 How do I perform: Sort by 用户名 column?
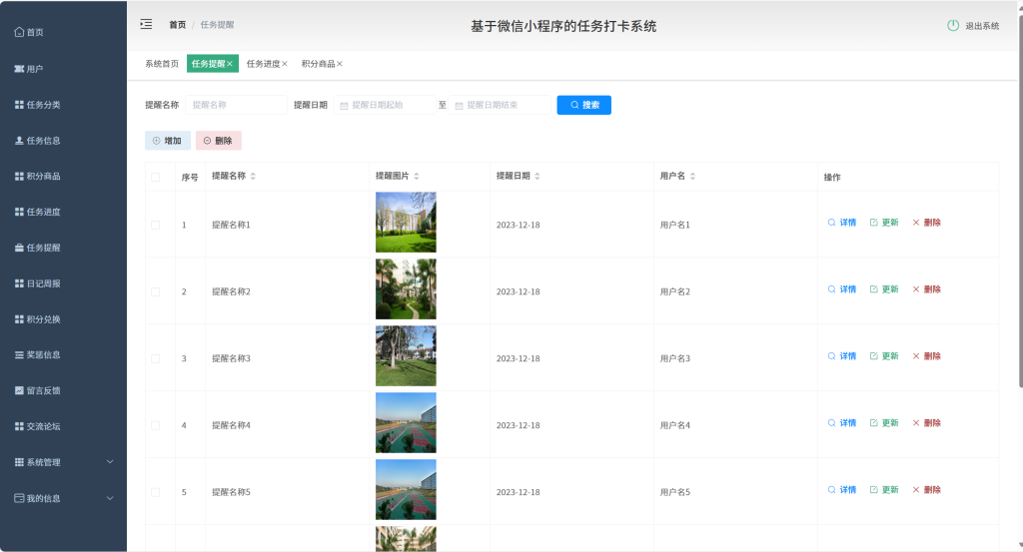pyautogui.click(x=692, y=176)
